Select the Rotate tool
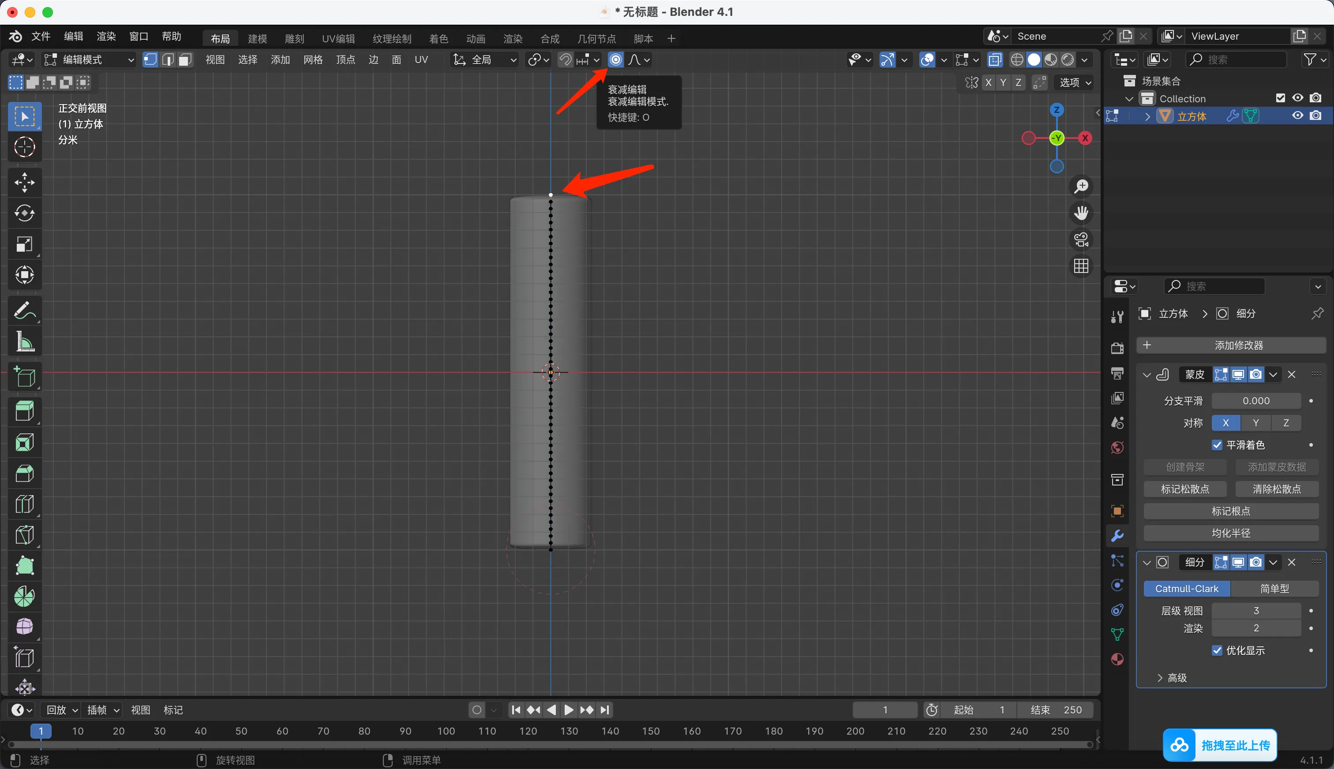 click(x=24, y=213)
